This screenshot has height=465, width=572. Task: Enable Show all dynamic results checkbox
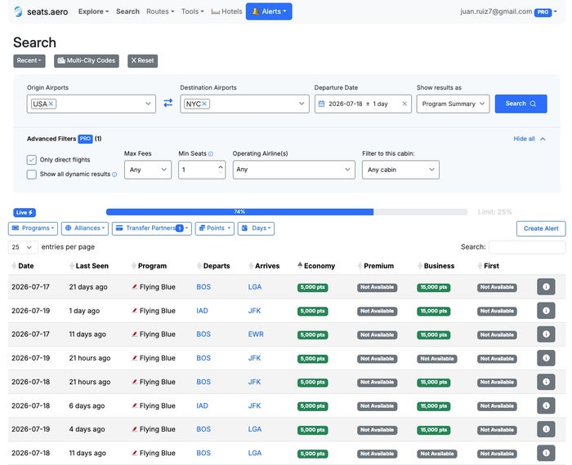point(31,175)
